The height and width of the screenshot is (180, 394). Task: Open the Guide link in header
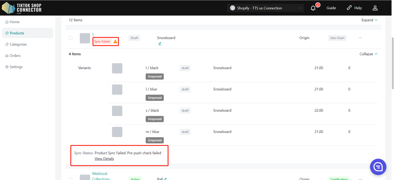point(331,8)
